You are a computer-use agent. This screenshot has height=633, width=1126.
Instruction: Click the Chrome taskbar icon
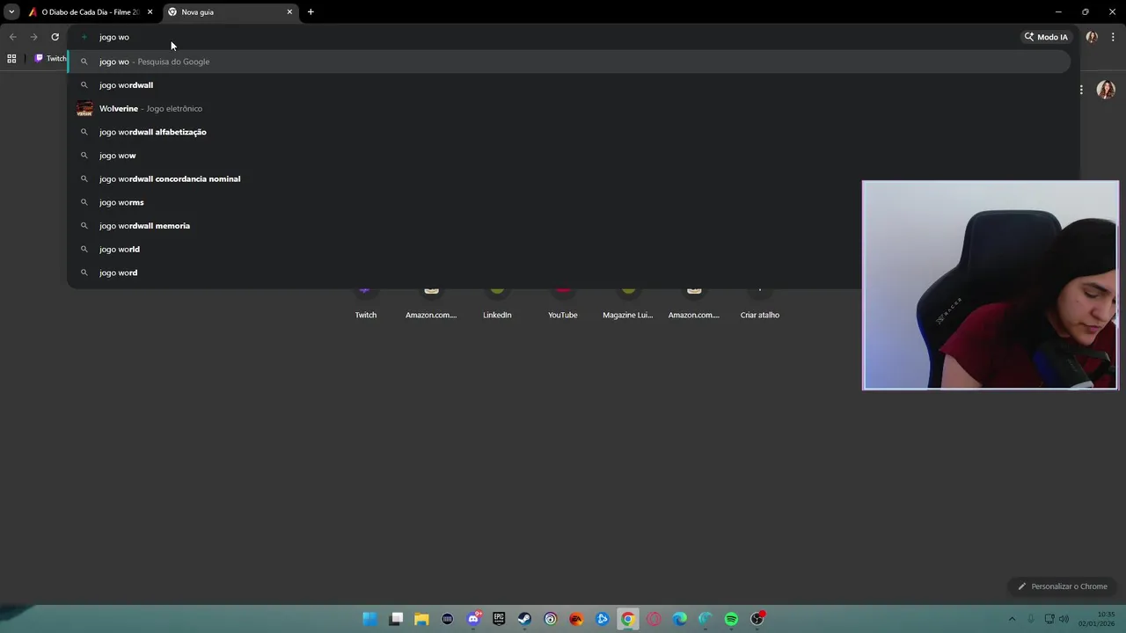627,619
